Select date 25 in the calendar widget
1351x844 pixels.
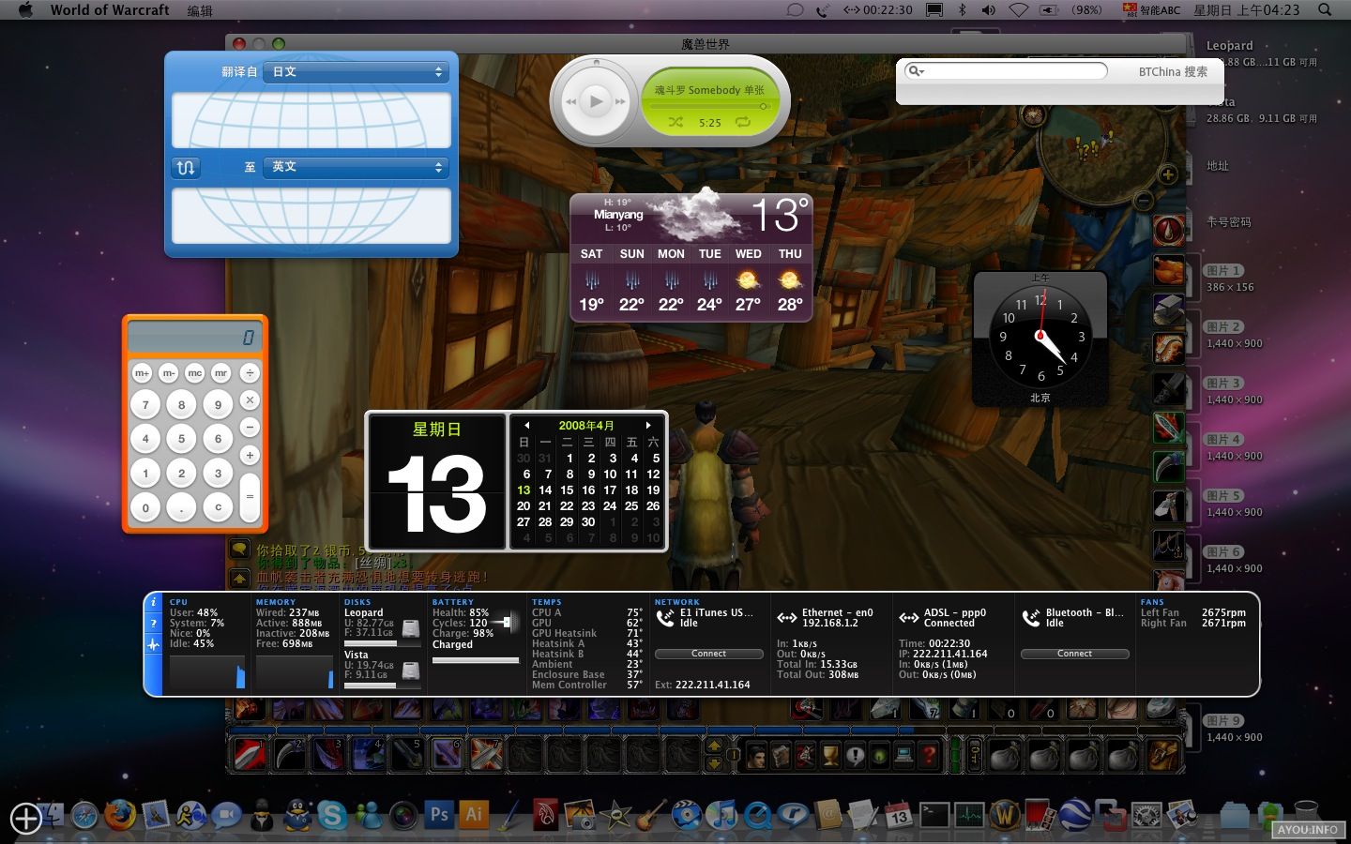coord(631,506)
